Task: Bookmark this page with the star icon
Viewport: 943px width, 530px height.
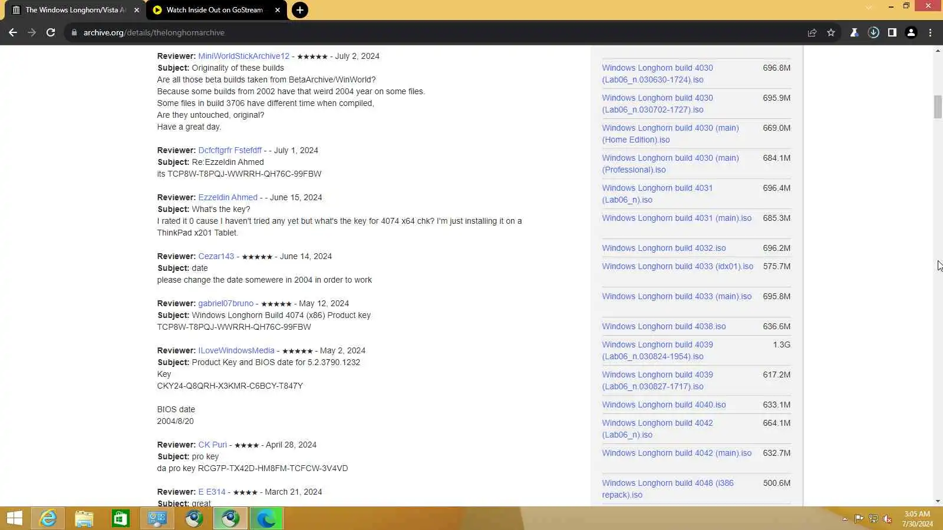Action: click(x=831, y=32)
